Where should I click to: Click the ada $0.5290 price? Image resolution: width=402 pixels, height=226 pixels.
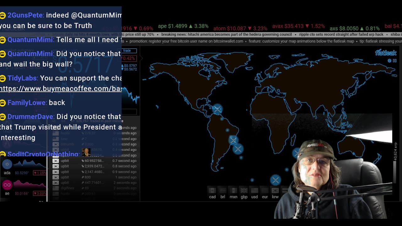(22, 173)
